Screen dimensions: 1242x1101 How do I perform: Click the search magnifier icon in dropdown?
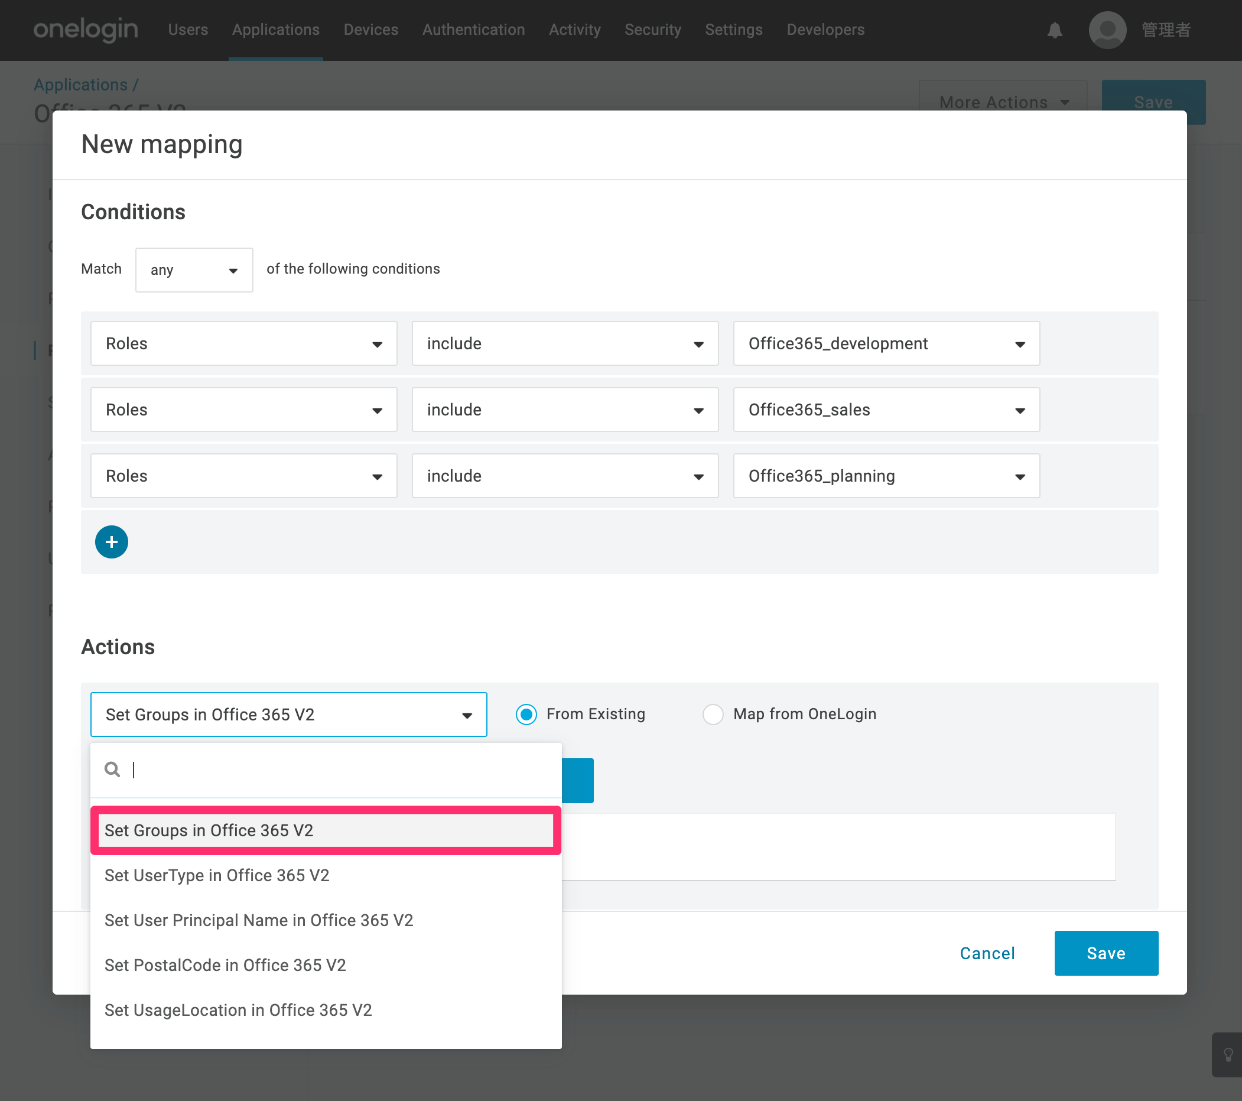(112, 769)
